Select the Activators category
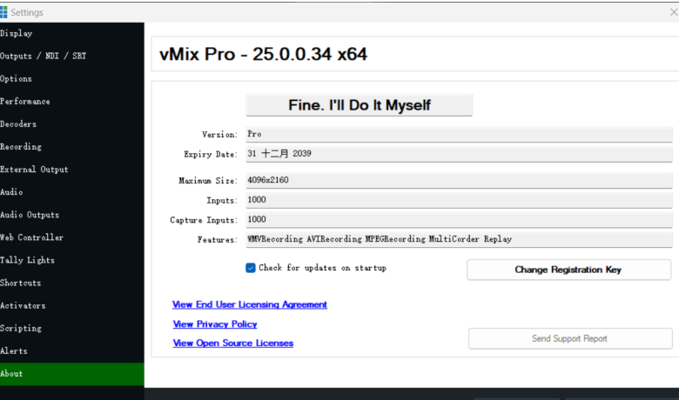The height and width of the screenshot is (400, 679). pyautogui.click(x=72, y=306)
